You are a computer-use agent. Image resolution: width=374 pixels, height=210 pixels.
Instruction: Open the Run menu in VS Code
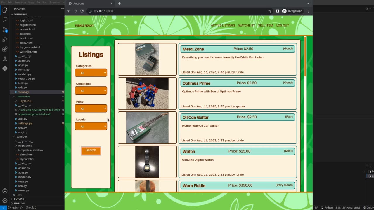[x=45, y=2]
